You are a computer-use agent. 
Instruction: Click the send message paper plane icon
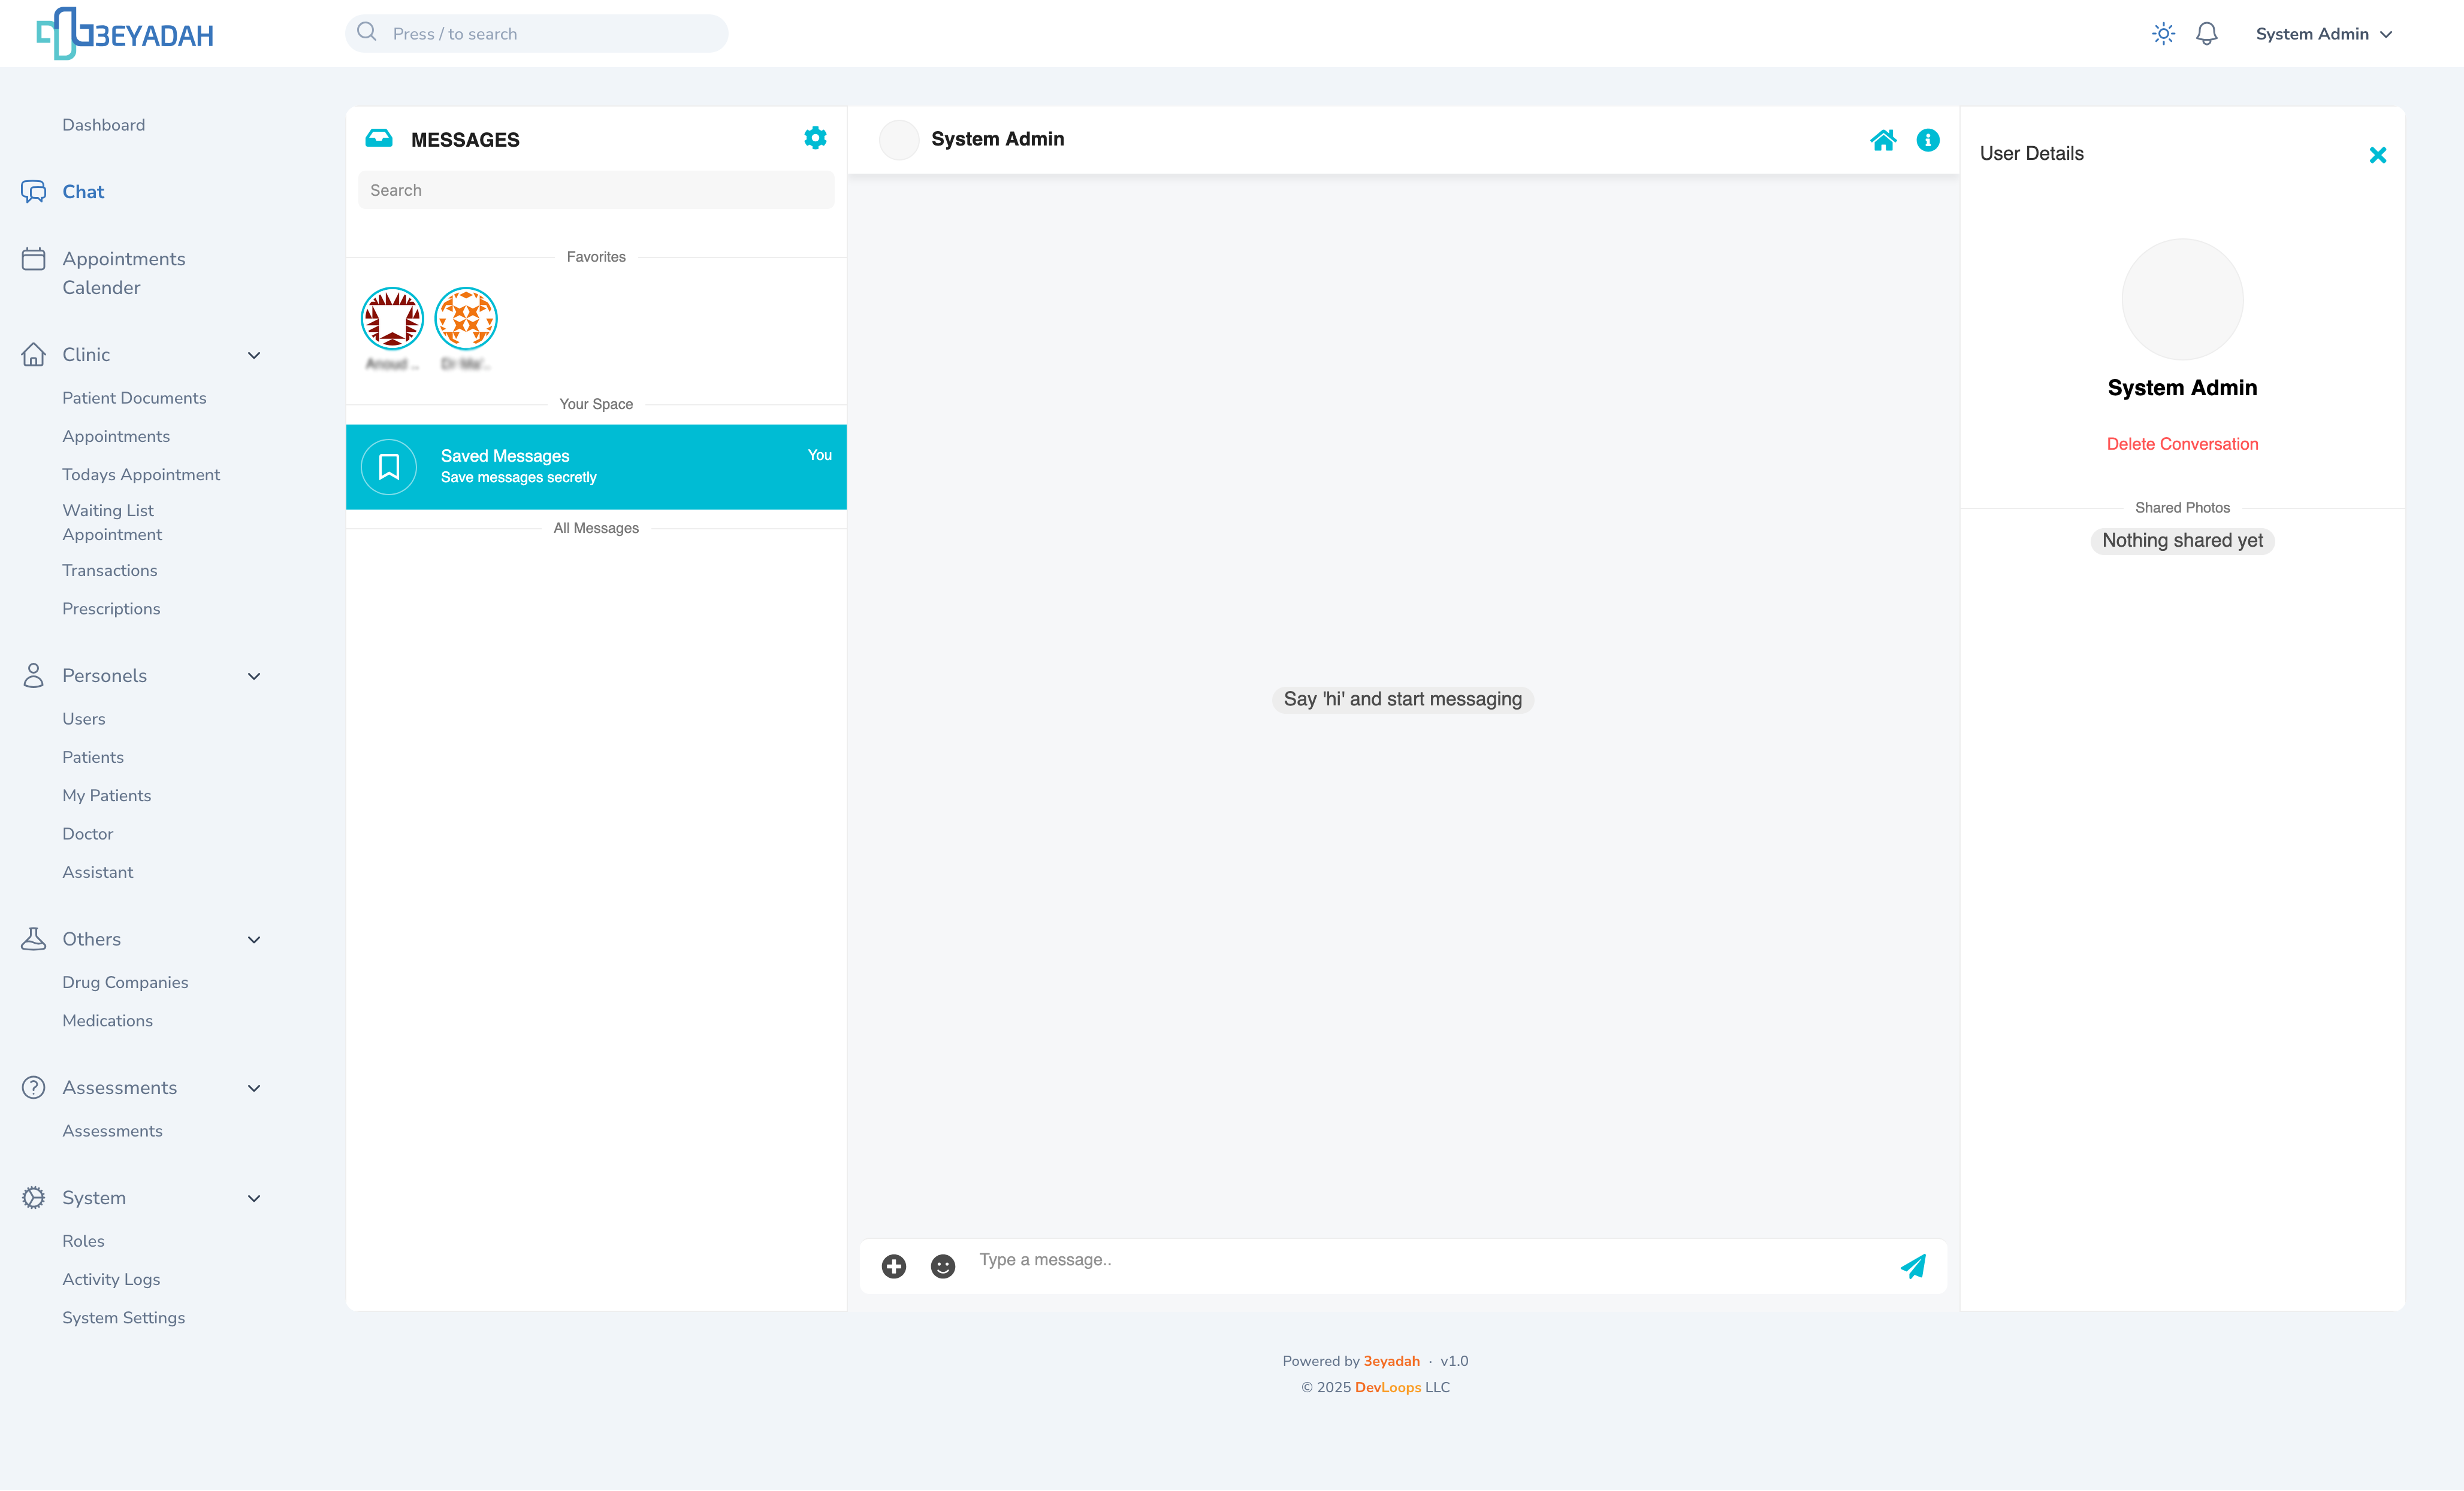(x=1913, y=1266)
